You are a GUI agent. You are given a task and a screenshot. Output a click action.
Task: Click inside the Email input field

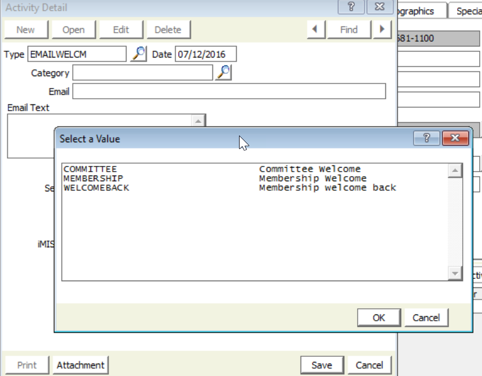(x=229, y=91)
